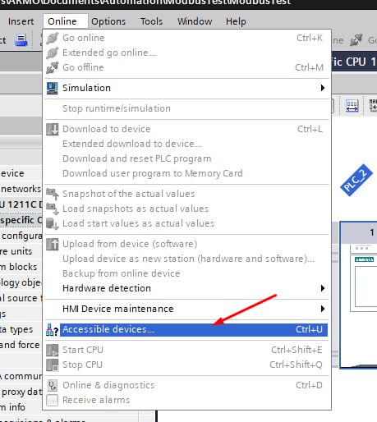Screen dimensions: 377x422
Task: Click the Online & diagnostics stethoscope icon
Action: pos(52,385)
